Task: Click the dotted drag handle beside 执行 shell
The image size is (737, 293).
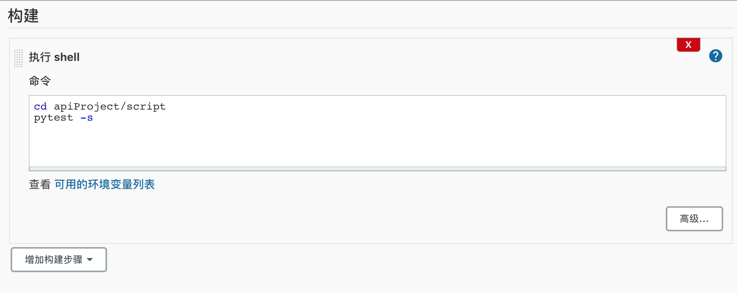Action: (x=18, y=57)
